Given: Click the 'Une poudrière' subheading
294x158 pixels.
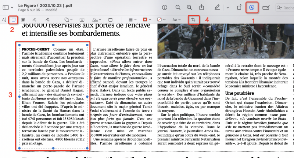Looking at the screenshot, I should pos(240,93).
